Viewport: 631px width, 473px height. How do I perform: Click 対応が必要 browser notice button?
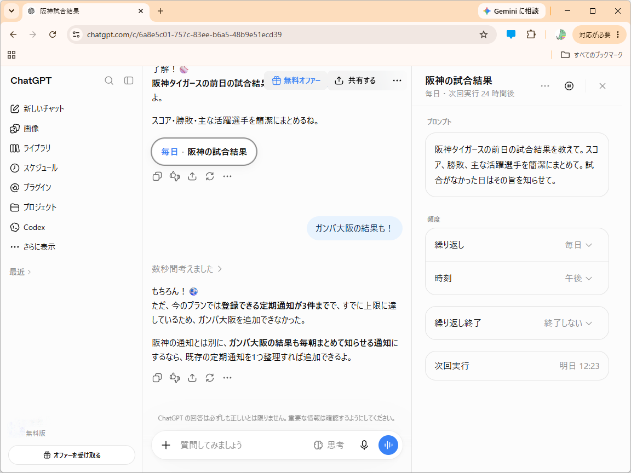coord(600,34)
